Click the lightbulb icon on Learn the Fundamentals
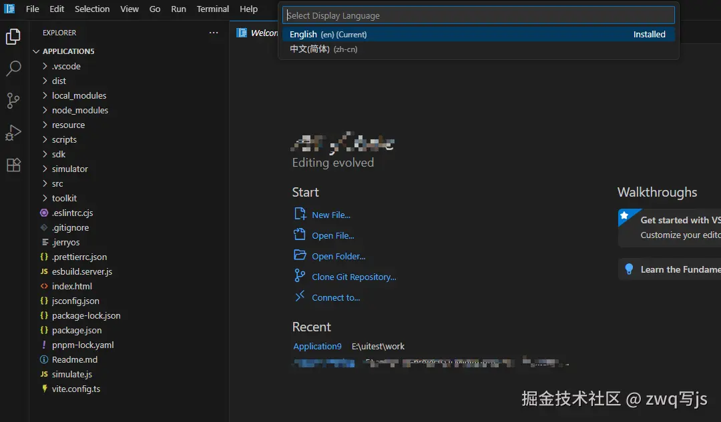Viewport: 721px width, 422px height. point(629,269)
